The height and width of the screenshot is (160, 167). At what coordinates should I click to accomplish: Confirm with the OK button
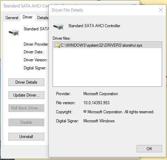point(149,149)
